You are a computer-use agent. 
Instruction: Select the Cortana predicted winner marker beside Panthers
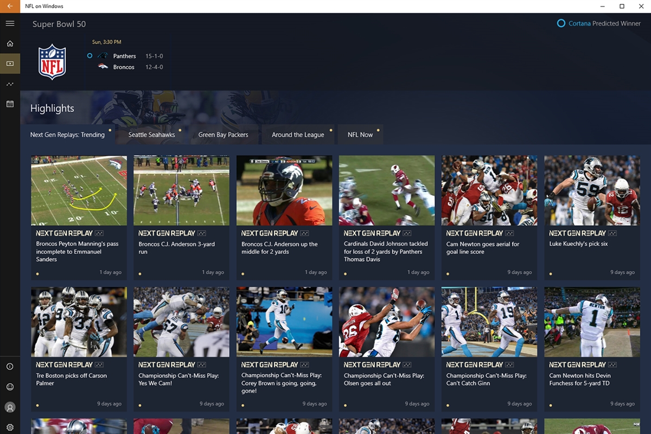tap(90, 55)
